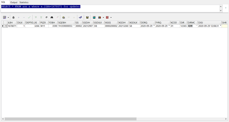Viewport: 229px width, 122px height.
Task: Click the grid select-all icon in the toolbar
Action: (x=5, y=17)
